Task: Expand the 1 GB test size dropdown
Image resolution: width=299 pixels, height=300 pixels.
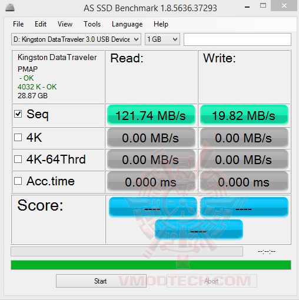Action: coord(162,39)
